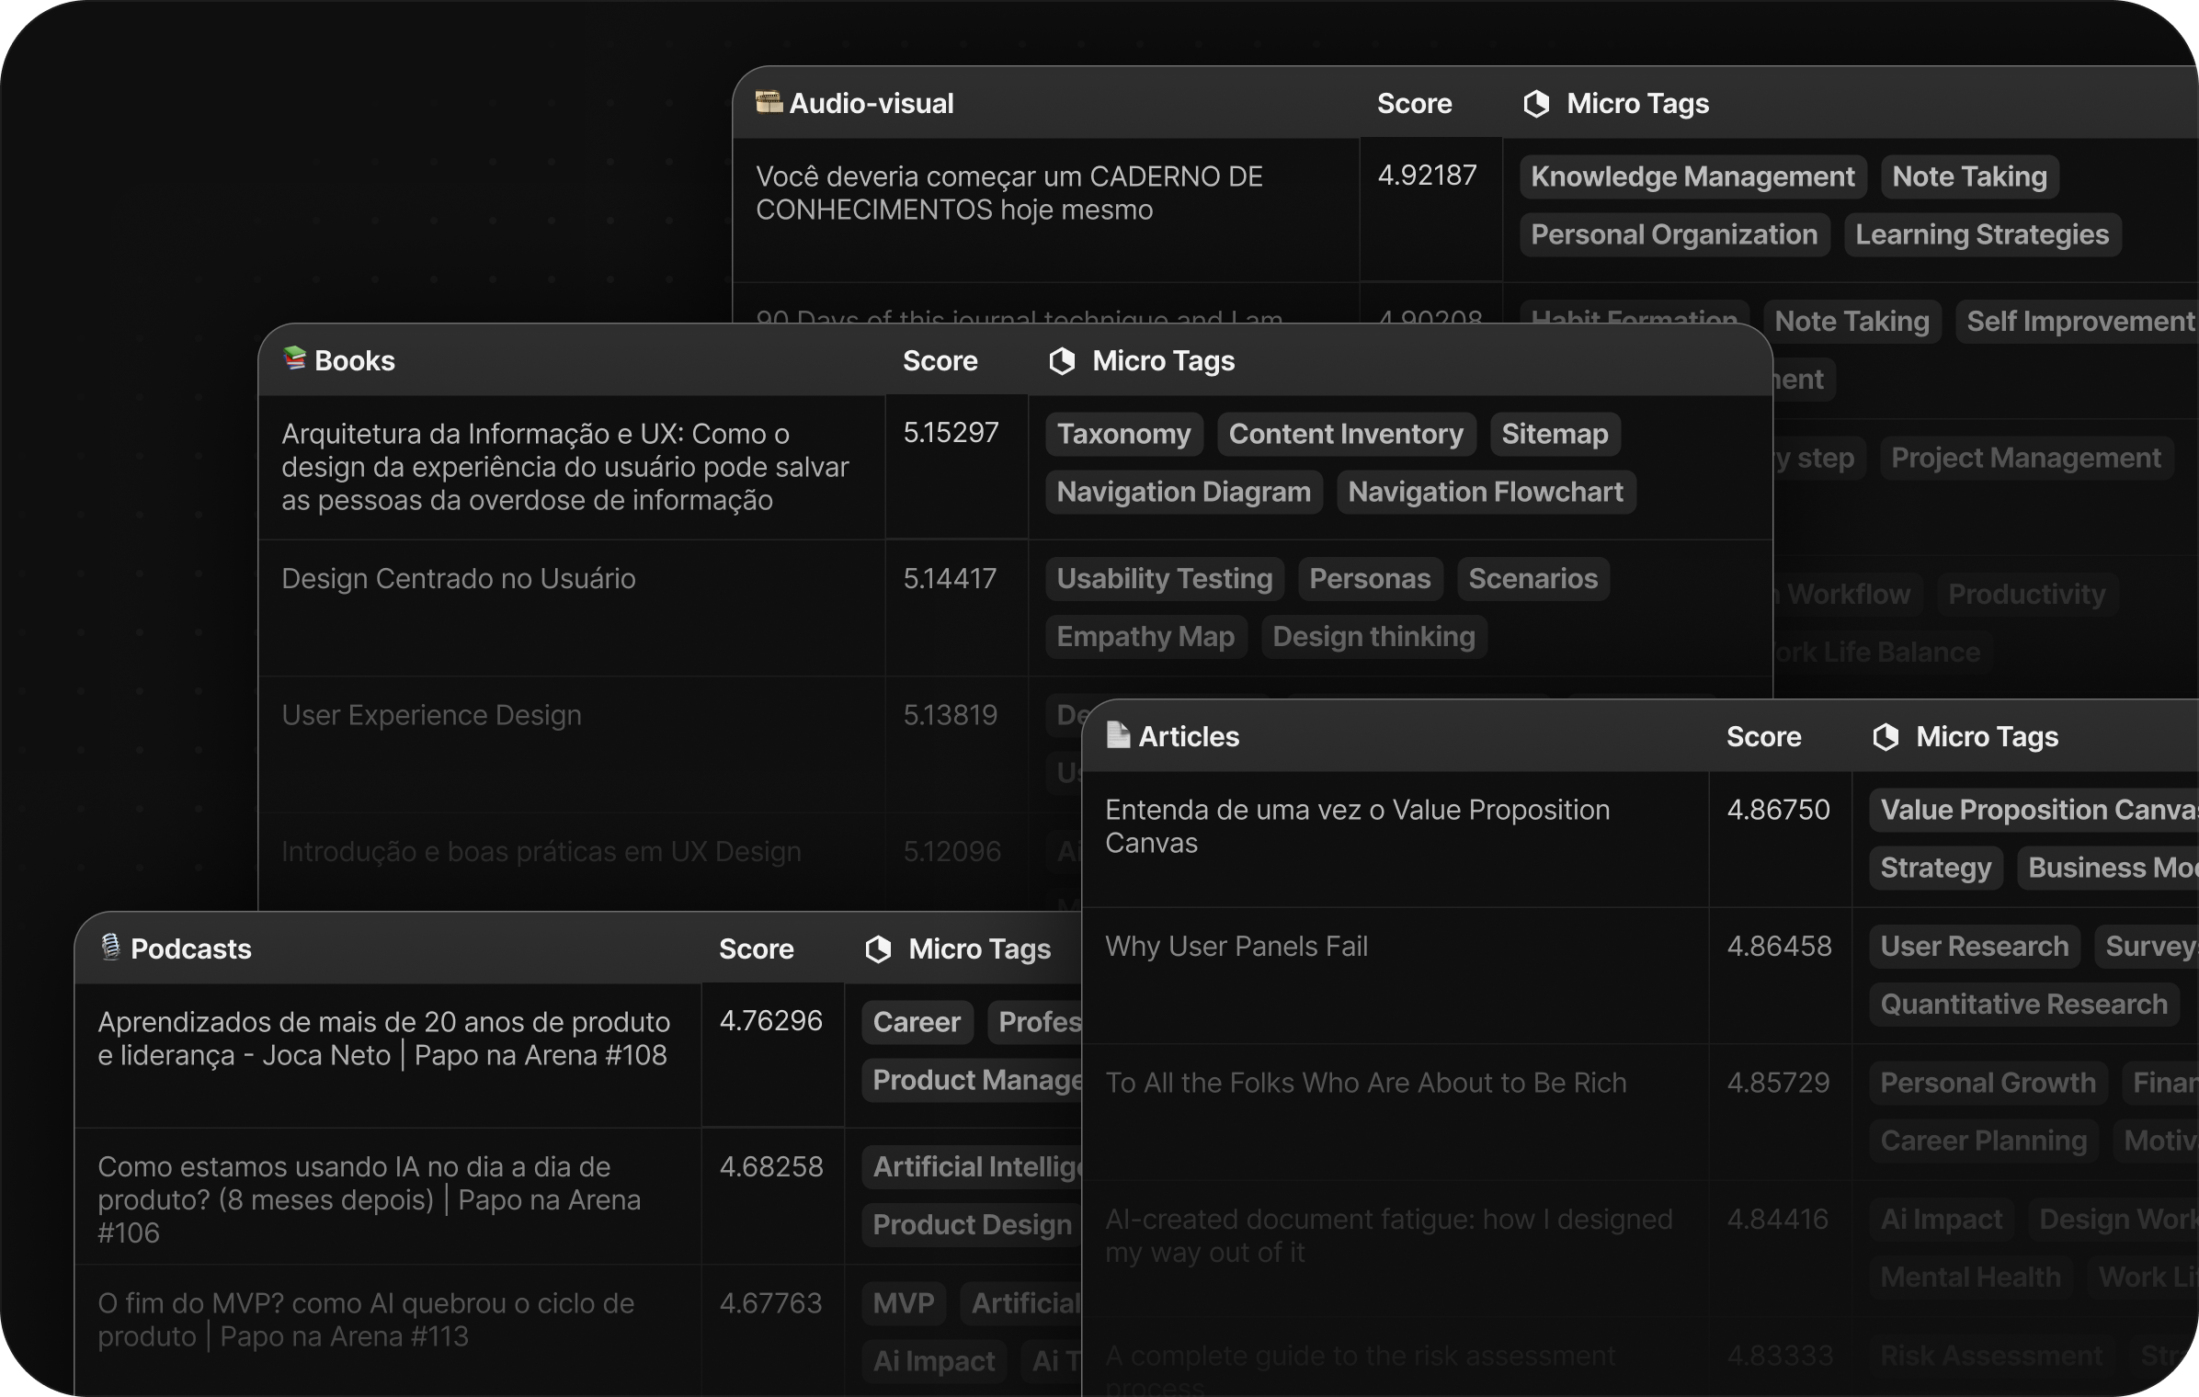Sort by Score header in Books table
Image resolution: width=2199 pixels, height=1397 pixels.
pyautogui.click(x=940, y=360)
